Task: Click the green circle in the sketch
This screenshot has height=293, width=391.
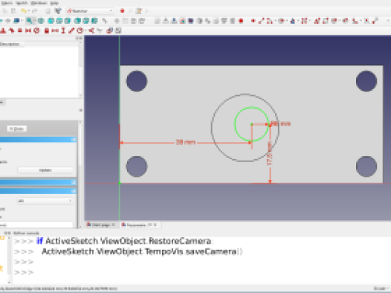Action: [x=235, y=124]
